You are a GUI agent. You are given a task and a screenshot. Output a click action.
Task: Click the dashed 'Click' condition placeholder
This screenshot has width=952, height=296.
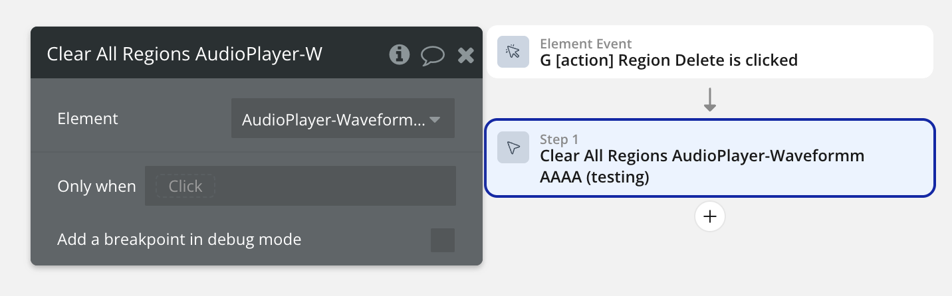(x=185, y=186)
